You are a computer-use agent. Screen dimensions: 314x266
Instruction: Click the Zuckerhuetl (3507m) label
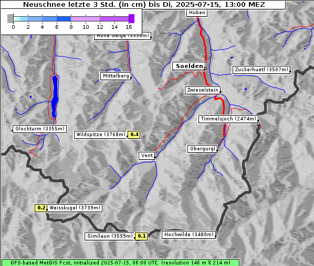pyautogui.click(x=261, y=70)
